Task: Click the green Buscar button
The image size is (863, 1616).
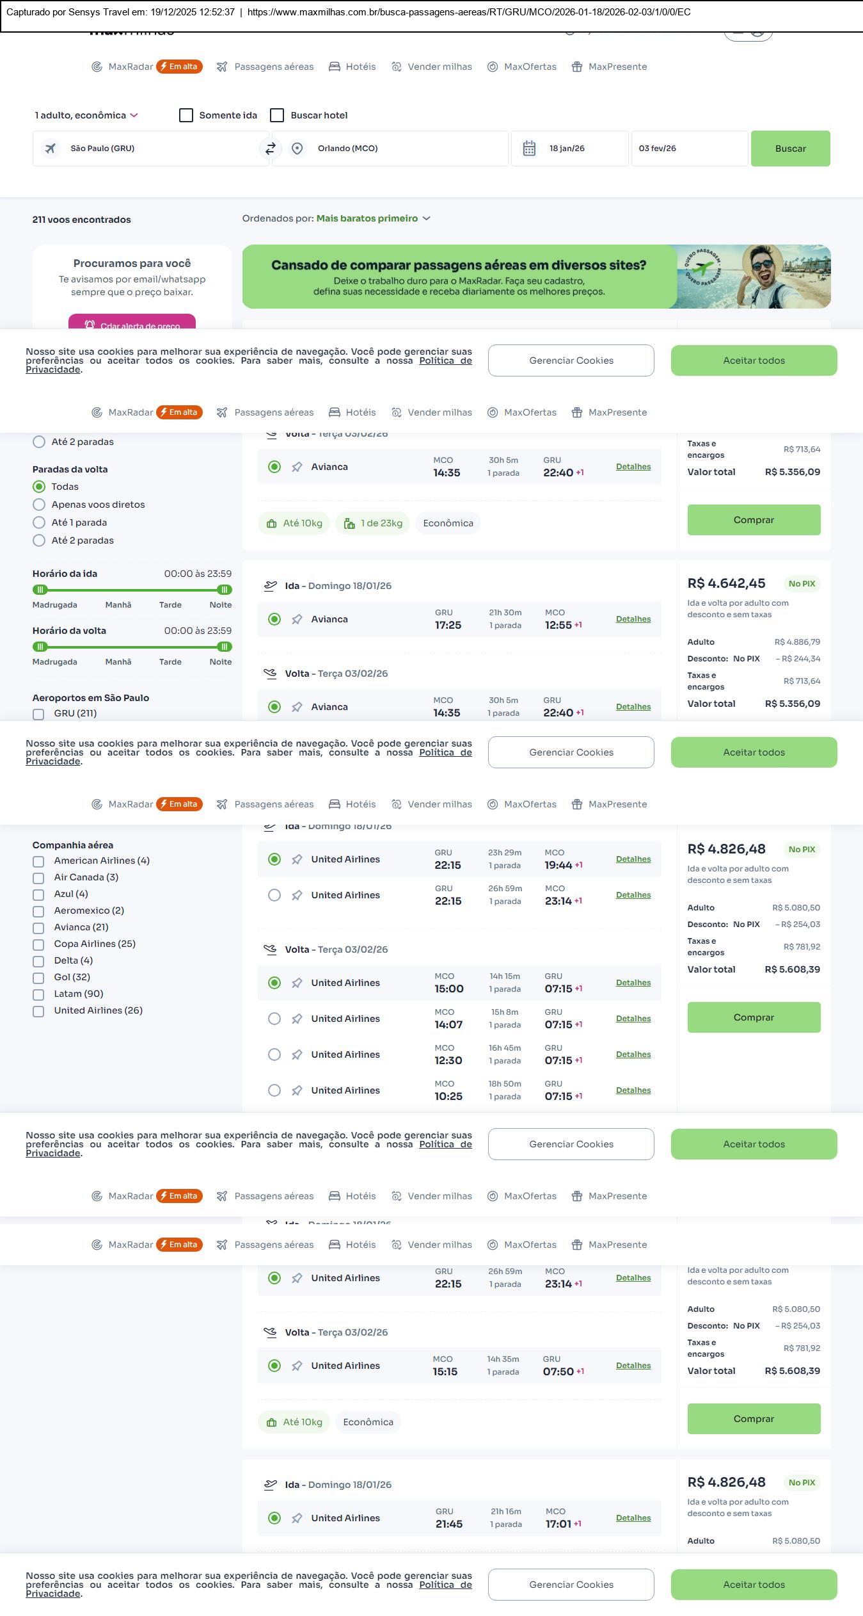Action: coord(790,149)
